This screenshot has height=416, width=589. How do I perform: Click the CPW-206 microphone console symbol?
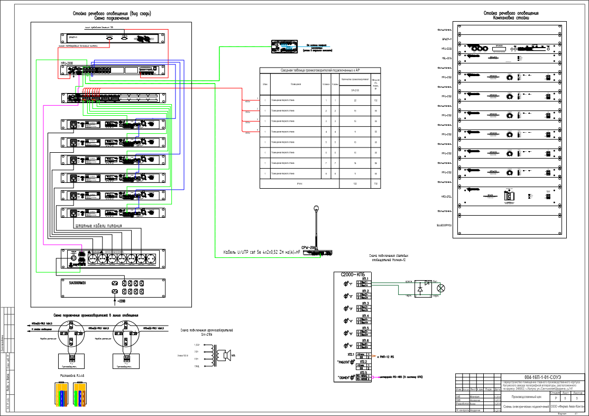tap(317, 253)
